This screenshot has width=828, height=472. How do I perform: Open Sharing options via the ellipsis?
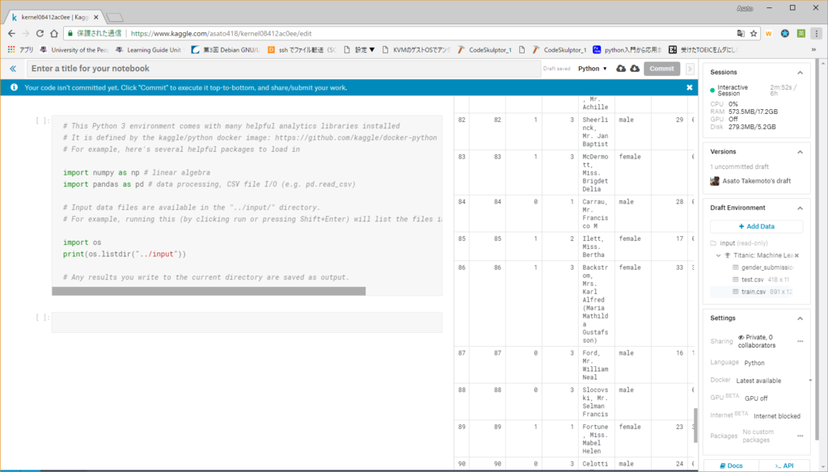coord(800,342)
